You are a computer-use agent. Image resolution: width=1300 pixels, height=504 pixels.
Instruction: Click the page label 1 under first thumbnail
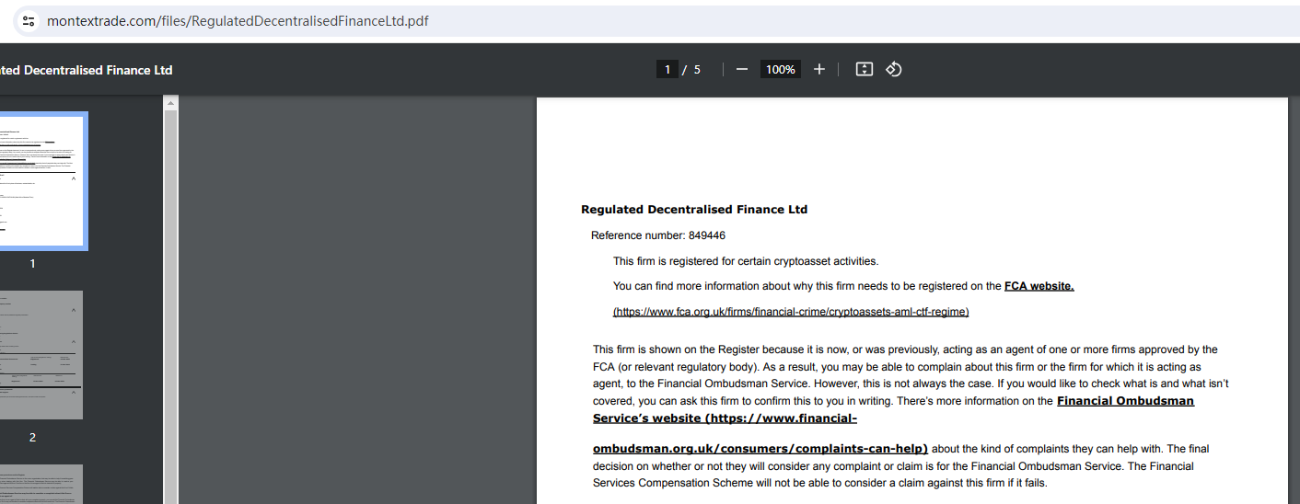32,264
